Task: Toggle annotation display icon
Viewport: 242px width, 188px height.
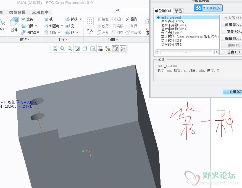Action: point(115,49)
